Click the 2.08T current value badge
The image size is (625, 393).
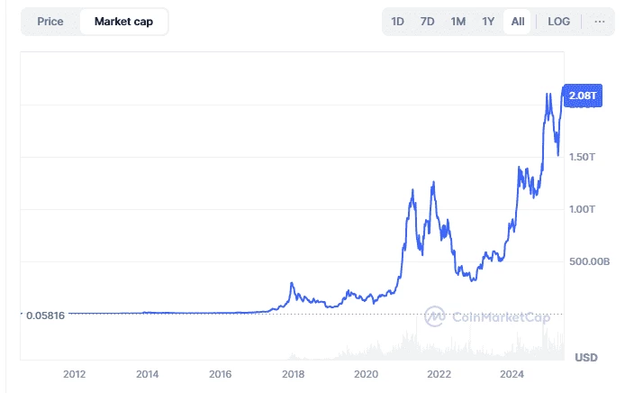583,94
